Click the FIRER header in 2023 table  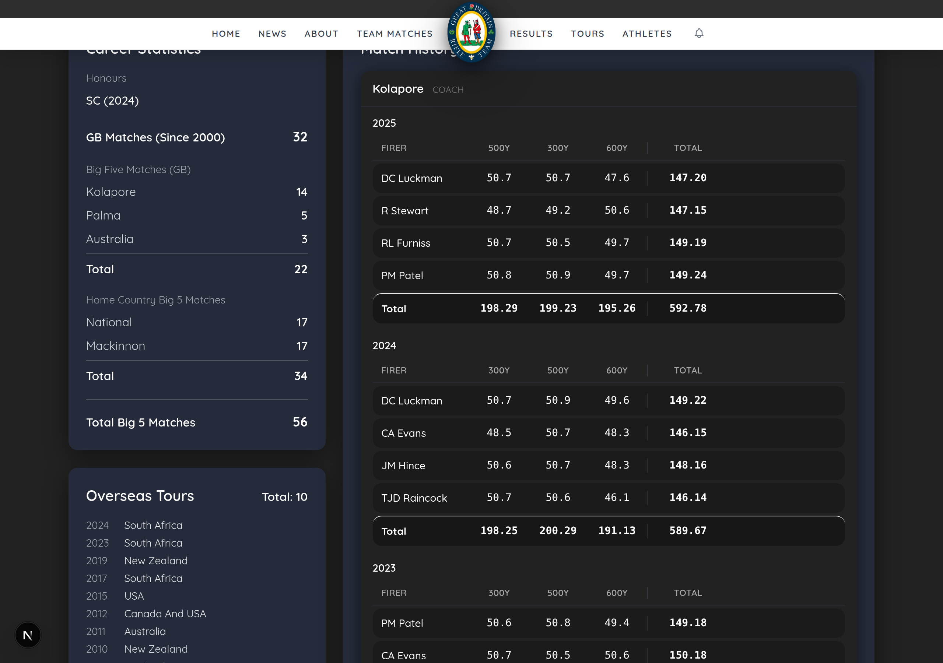393,593
